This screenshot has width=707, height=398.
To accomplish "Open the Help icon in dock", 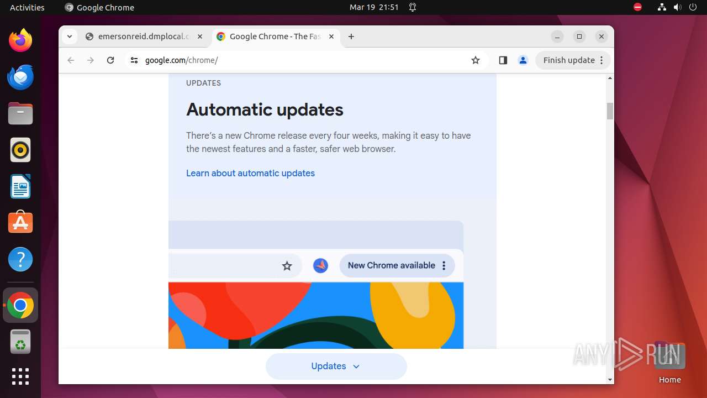I will (x=20, y=259).
